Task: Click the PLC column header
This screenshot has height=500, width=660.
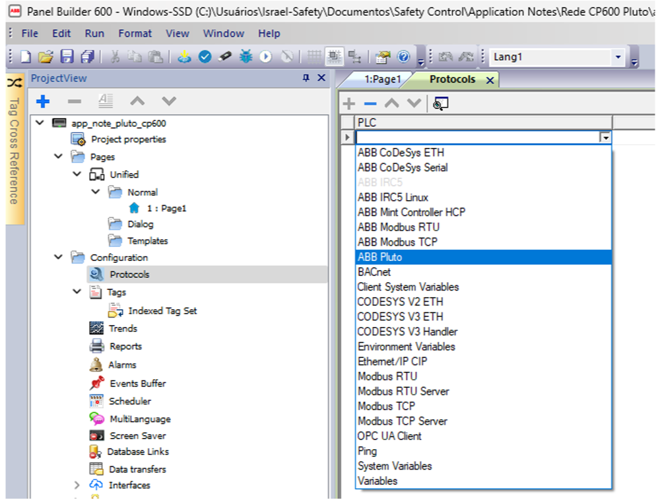Action: coord(483,123)
